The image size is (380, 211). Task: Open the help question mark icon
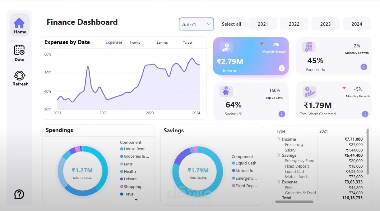point(19,194)
